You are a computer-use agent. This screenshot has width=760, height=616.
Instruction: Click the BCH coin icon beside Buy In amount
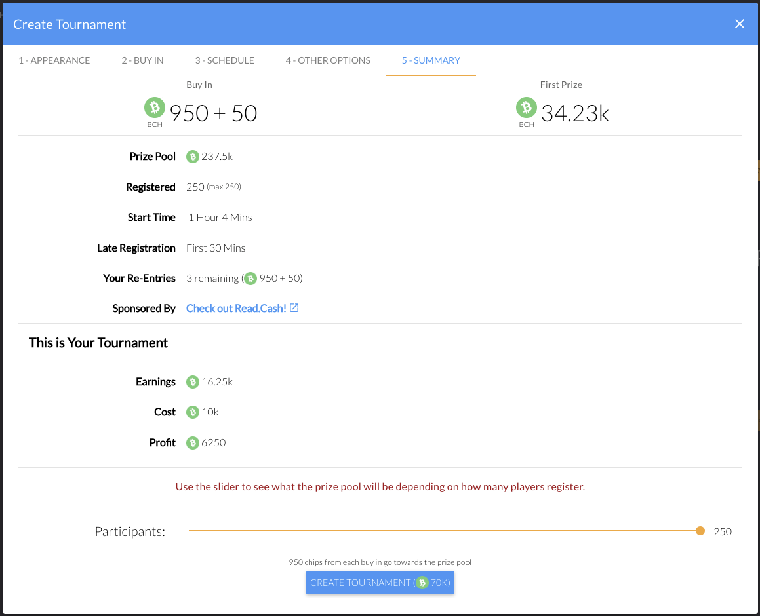(x=155, y=107)
